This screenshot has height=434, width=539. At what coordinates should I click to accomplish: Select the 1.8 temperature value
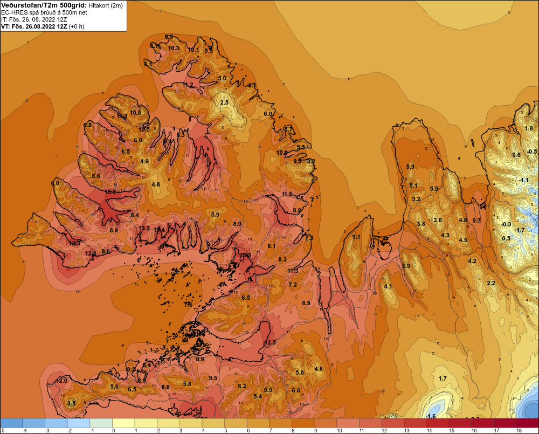529,128
